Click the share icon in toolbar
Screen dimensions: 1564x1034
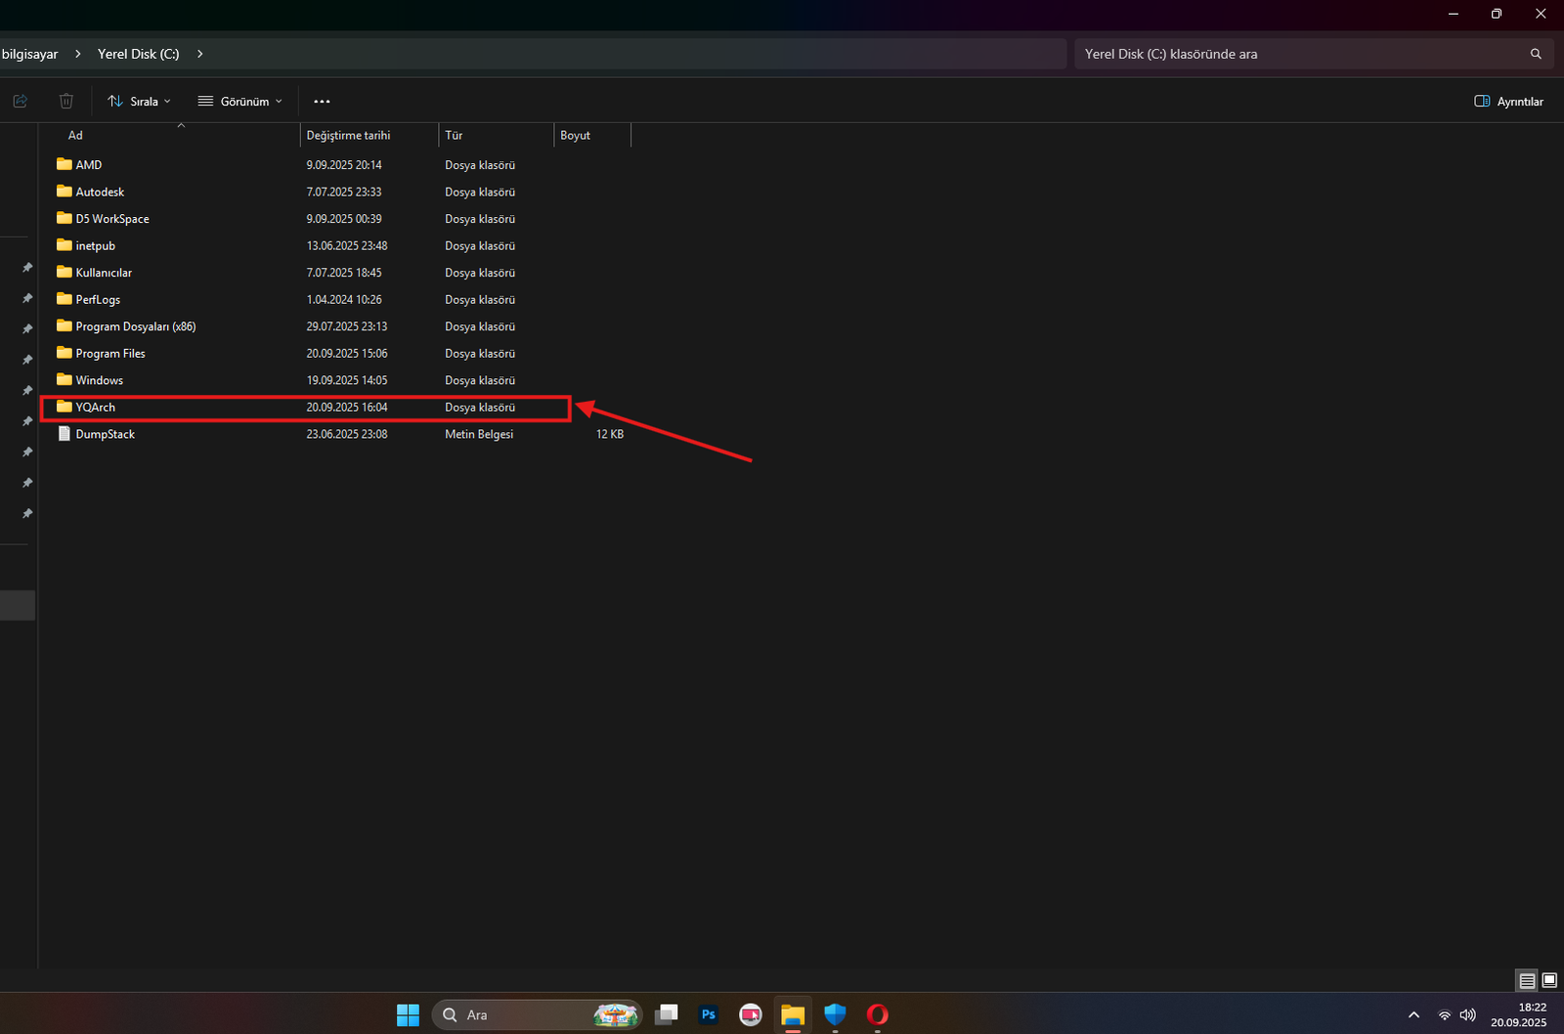pos(20,101)
